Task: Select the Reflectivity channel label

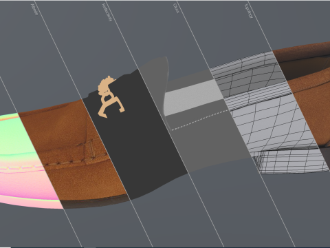Action: [x=107, y=12]
